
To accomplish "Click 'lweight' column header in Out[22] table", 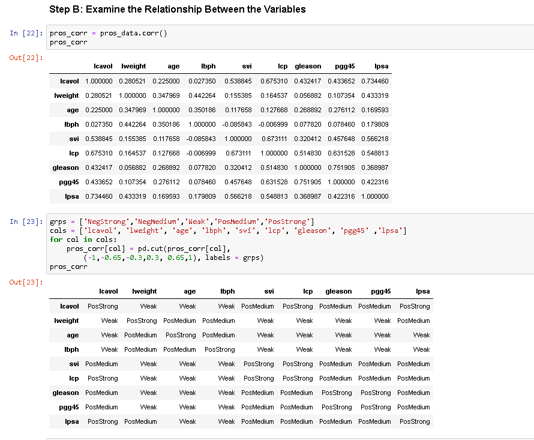I will point(133,66).
